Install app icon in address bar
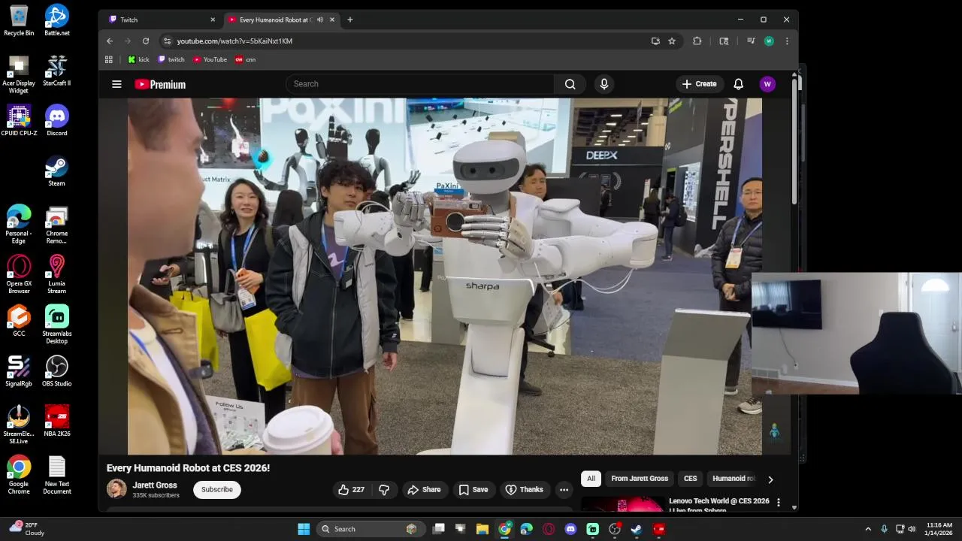 [x=655, y=41]
